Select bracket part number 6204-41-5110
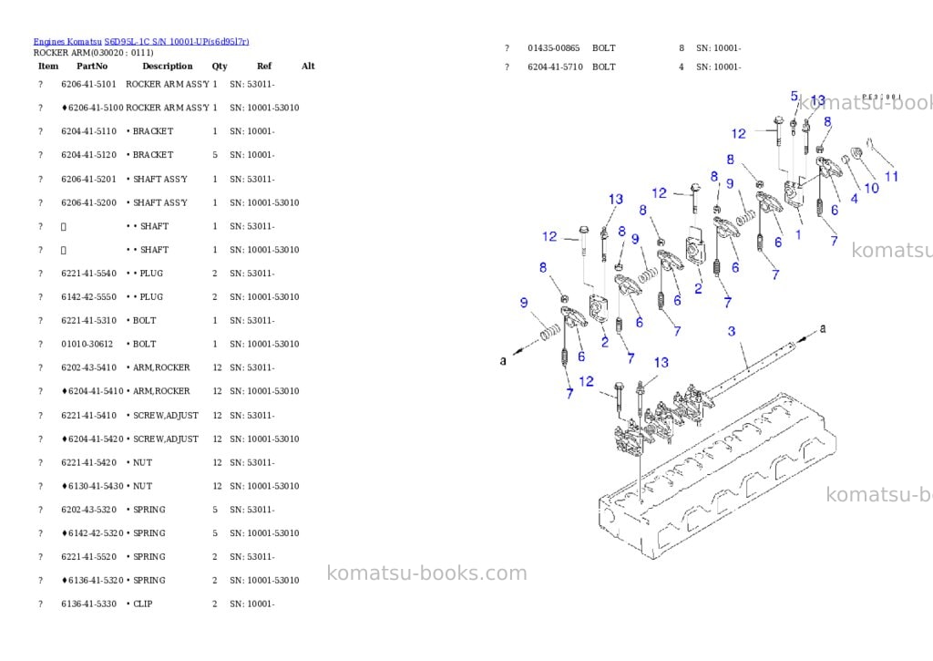The width and height of the screenshot is (933, 661). (88, 131)
